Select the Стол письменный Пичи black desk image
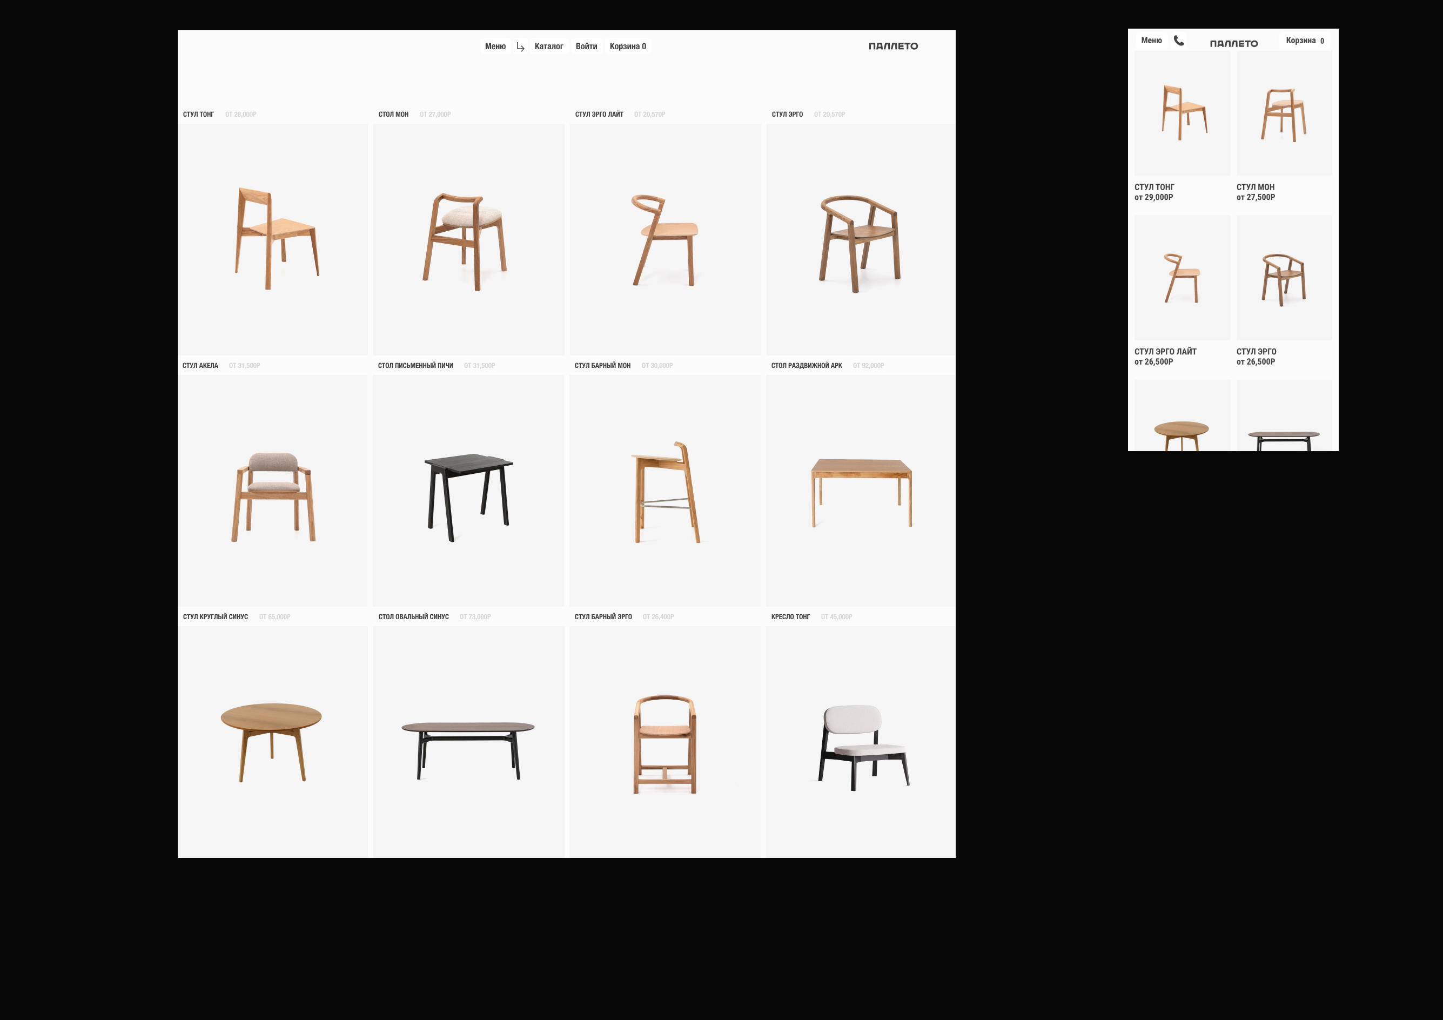The width and height of the screenshot is (1443, 1020). [468, 491]
